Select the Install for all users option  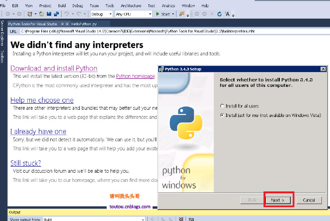(x=221, y=105)
